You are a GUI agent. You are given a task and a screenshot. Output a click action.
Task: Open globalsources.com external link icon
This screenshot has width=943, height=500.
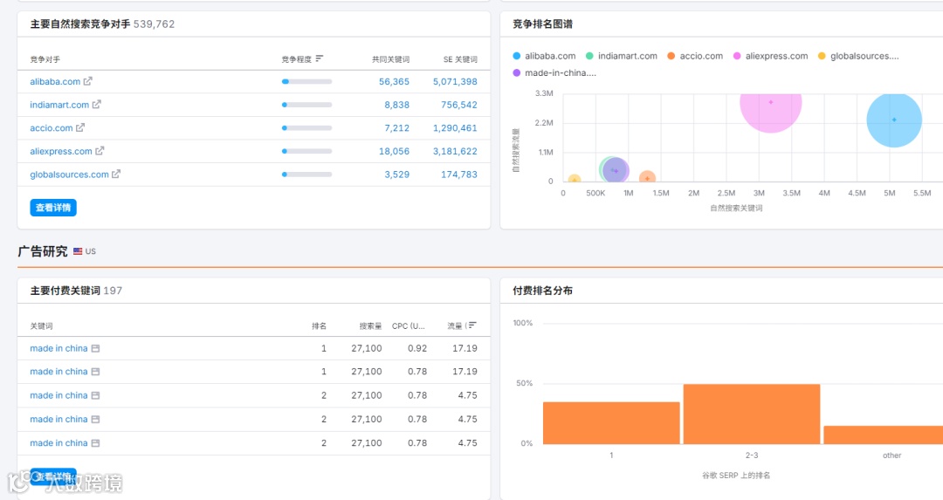[x=116, y=175]
